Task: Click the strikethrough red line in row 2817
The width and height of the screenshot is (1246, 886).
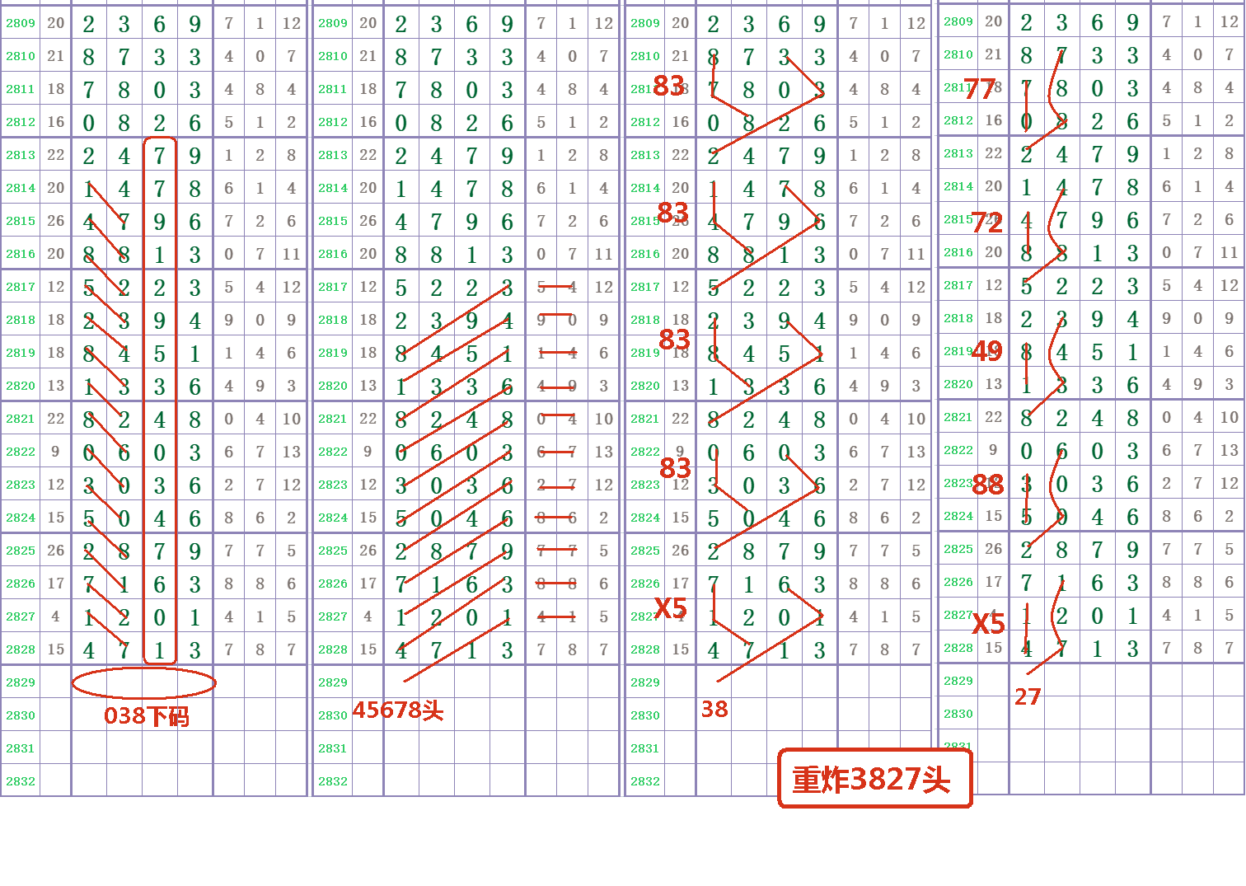Action: [556, 287]
